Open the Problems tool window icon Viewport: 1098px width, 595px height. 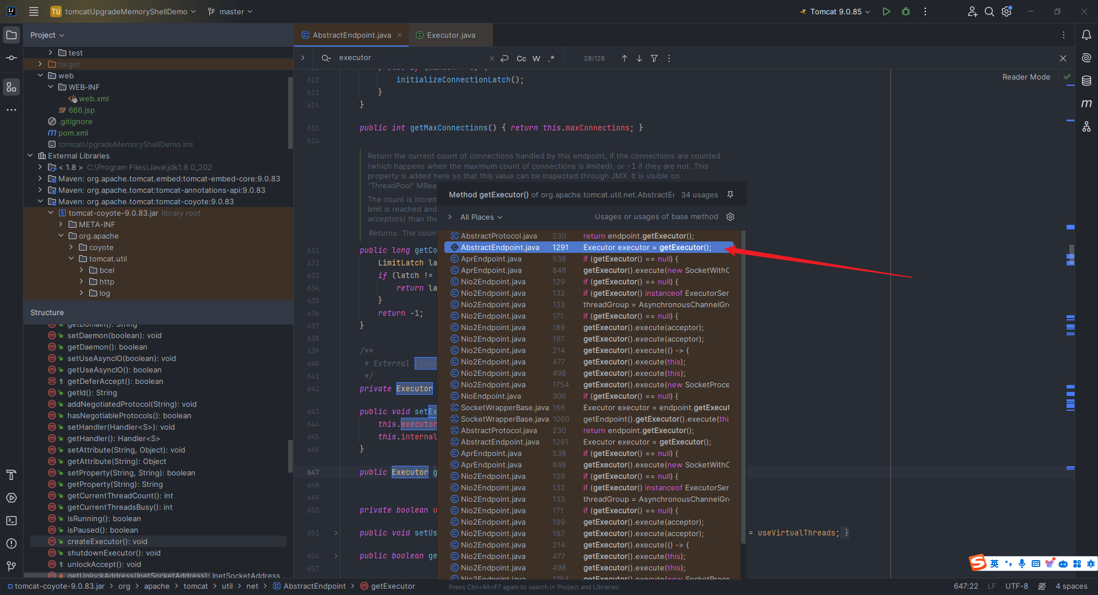coord(11,544)
